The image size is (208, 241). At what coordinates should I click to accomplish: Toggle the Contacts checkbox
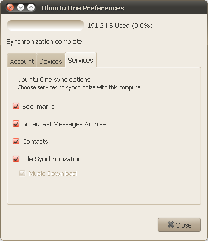(16, 141)
